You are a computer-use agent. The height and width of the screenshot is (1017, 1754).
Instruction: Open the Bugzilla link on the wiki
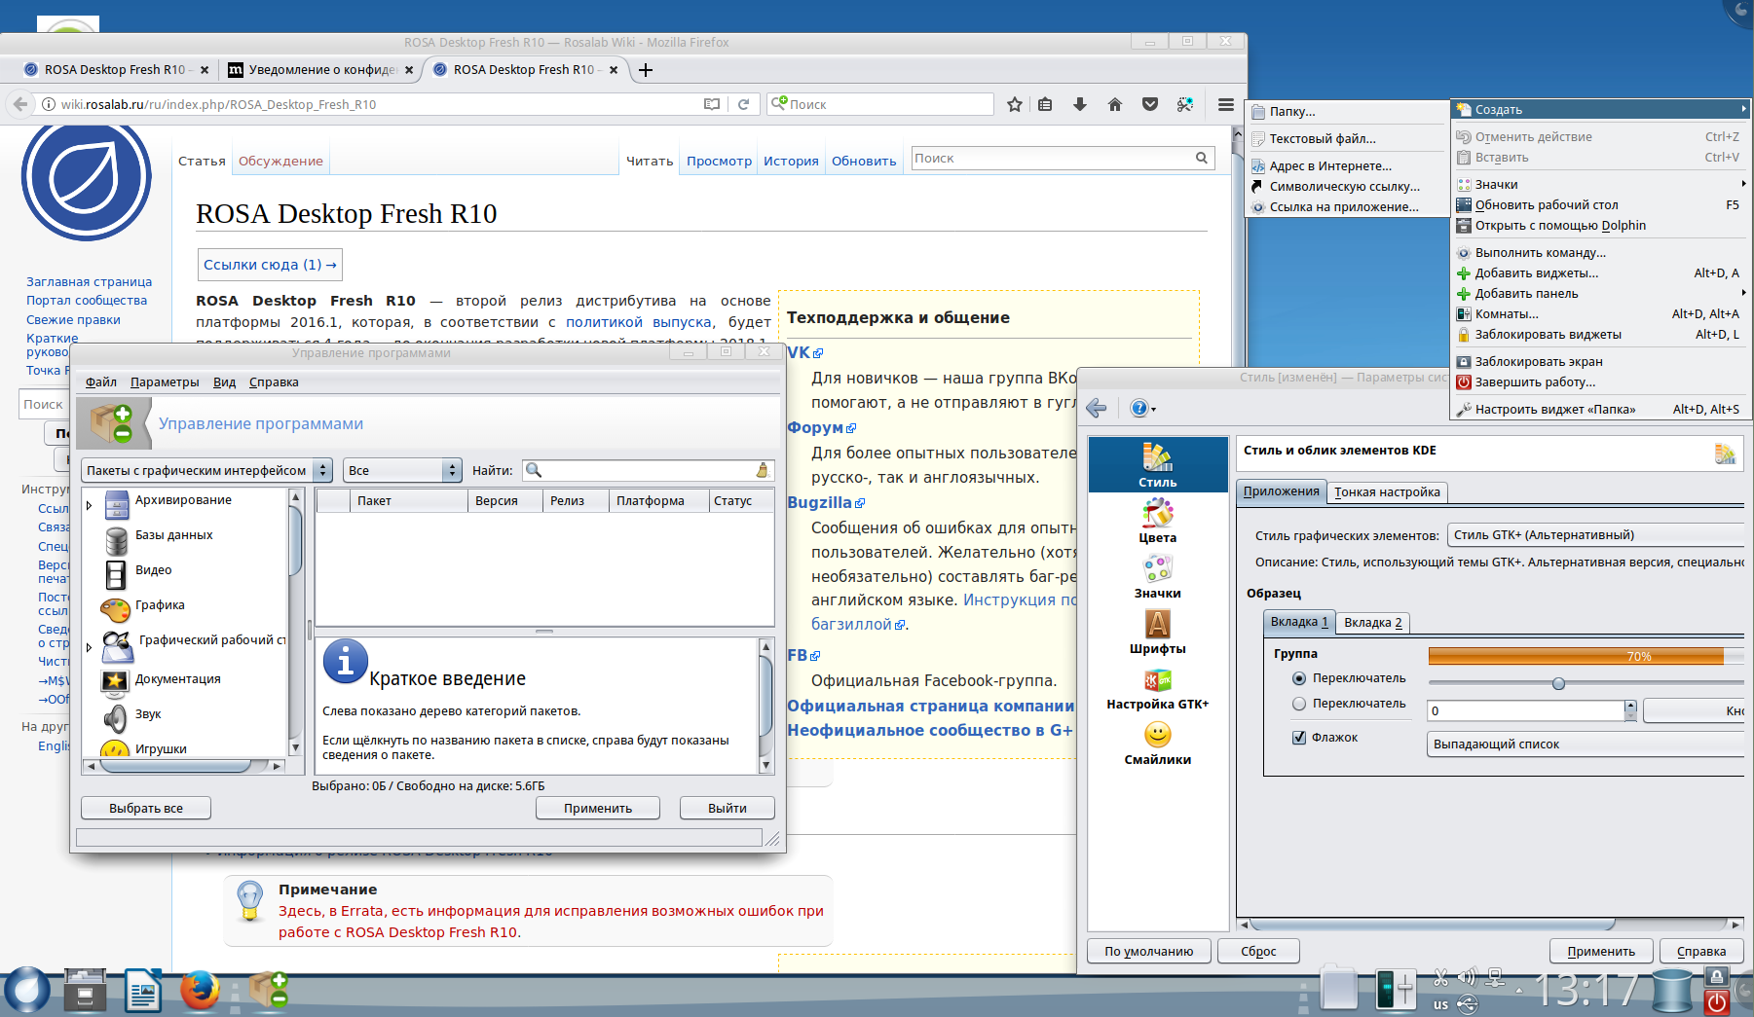819,503
